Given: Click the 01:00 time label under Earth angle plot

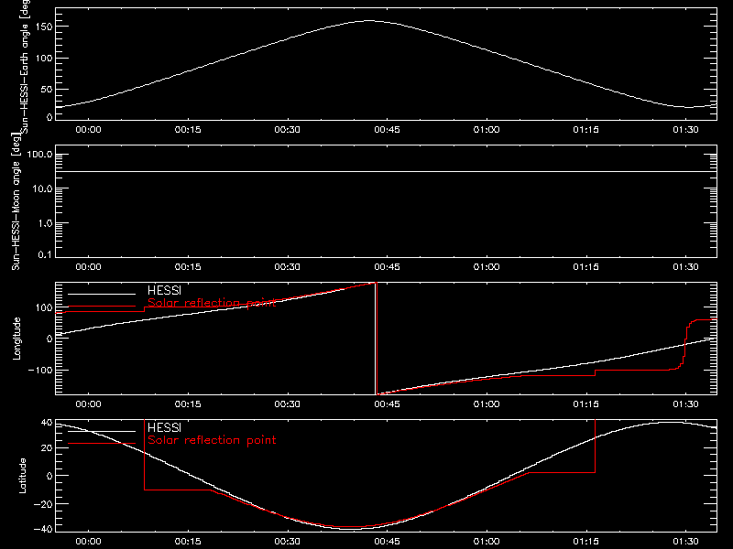Looking at the screenshot, I should [487, 130].
